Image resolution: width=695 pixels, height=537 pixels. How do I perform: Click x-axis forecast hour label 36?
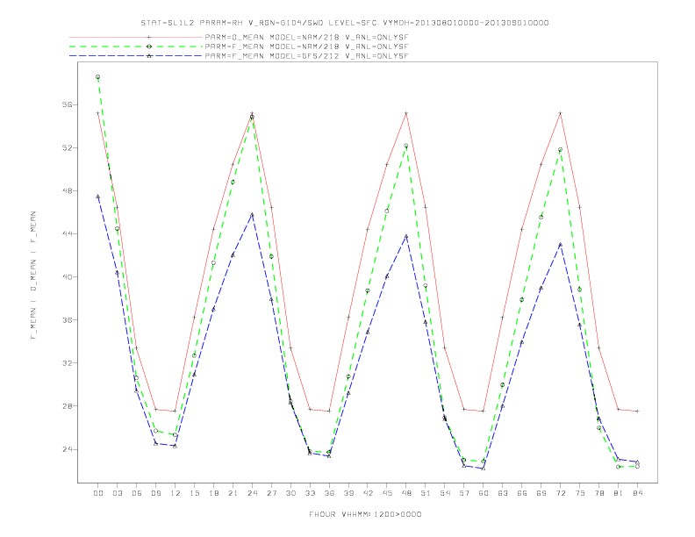329,493
